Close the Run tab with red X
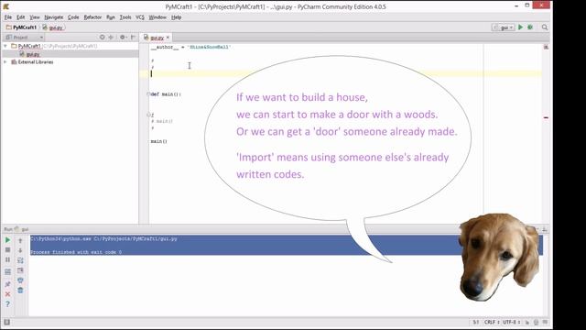 (7, 294)
